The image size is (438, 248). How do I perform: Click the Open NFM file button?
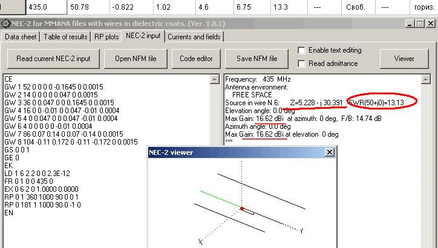(x=136, y=59)
